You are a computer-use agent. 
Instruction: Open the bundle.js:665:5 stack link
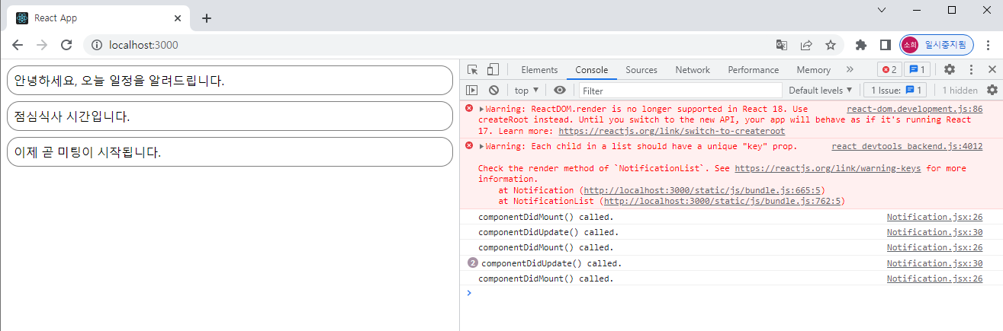(x=702, y=190)
